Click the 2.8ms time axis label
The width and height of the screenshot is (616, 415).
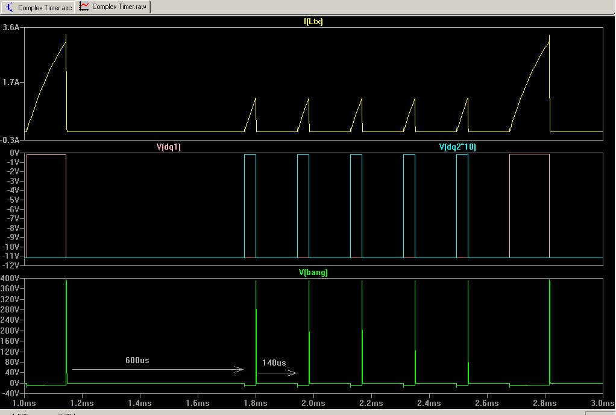[x=544, y=403]
